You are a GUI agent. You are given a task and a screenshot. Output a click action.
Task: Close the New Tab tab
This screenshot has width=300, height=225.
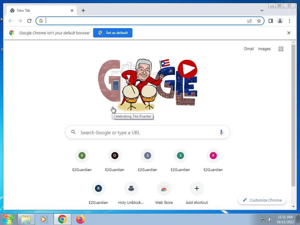point(72,11)
